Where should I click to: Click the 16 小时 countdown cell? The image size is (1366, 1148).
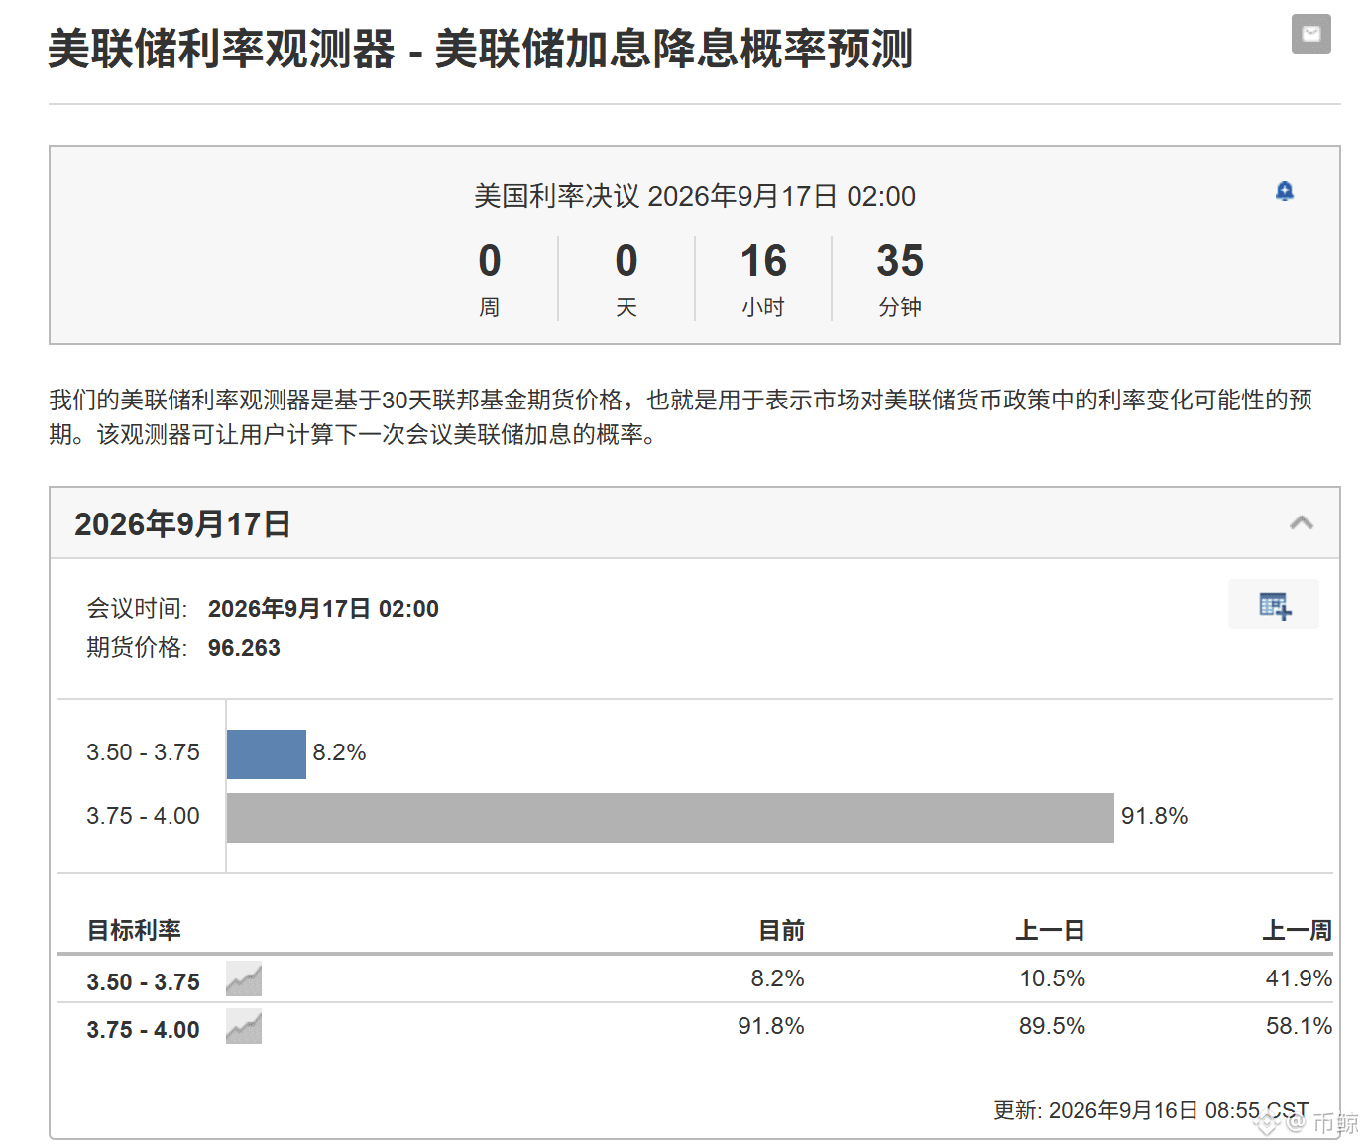pyautogui.click(x=763, y=279)
